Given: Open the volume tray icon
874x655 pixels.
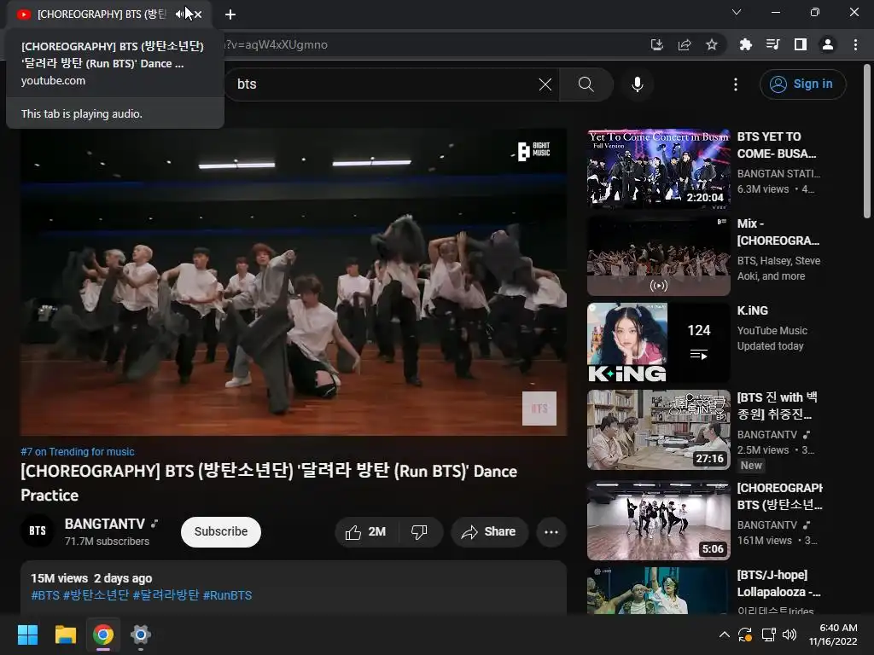Looking at the screenshot, I should pos(790,635).
